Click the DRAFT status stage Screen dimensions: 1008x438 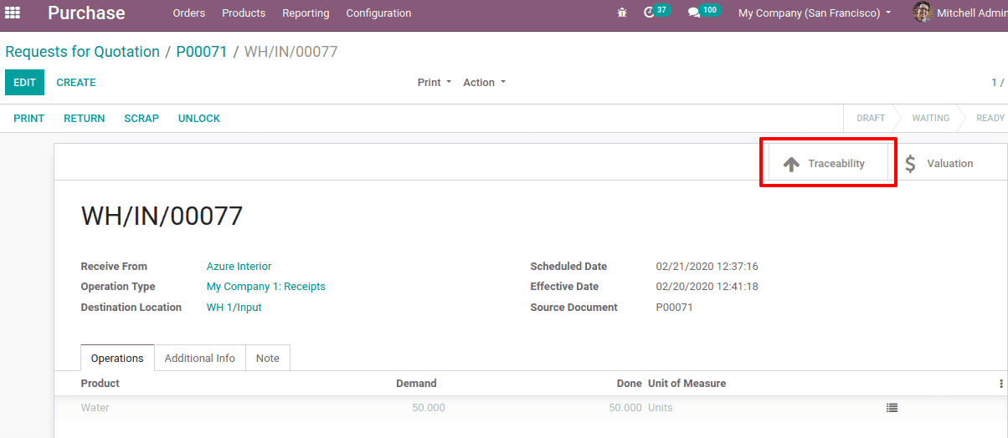pos(871,119)
